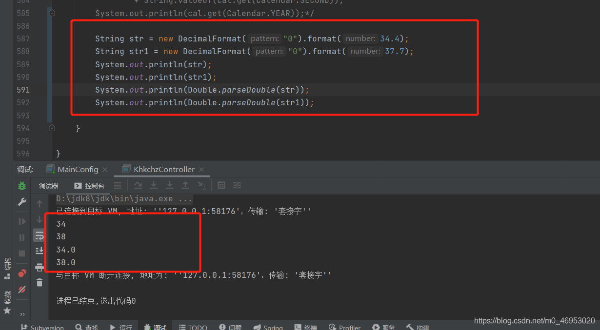Click the folded java.exe command line

click(124, 199)
